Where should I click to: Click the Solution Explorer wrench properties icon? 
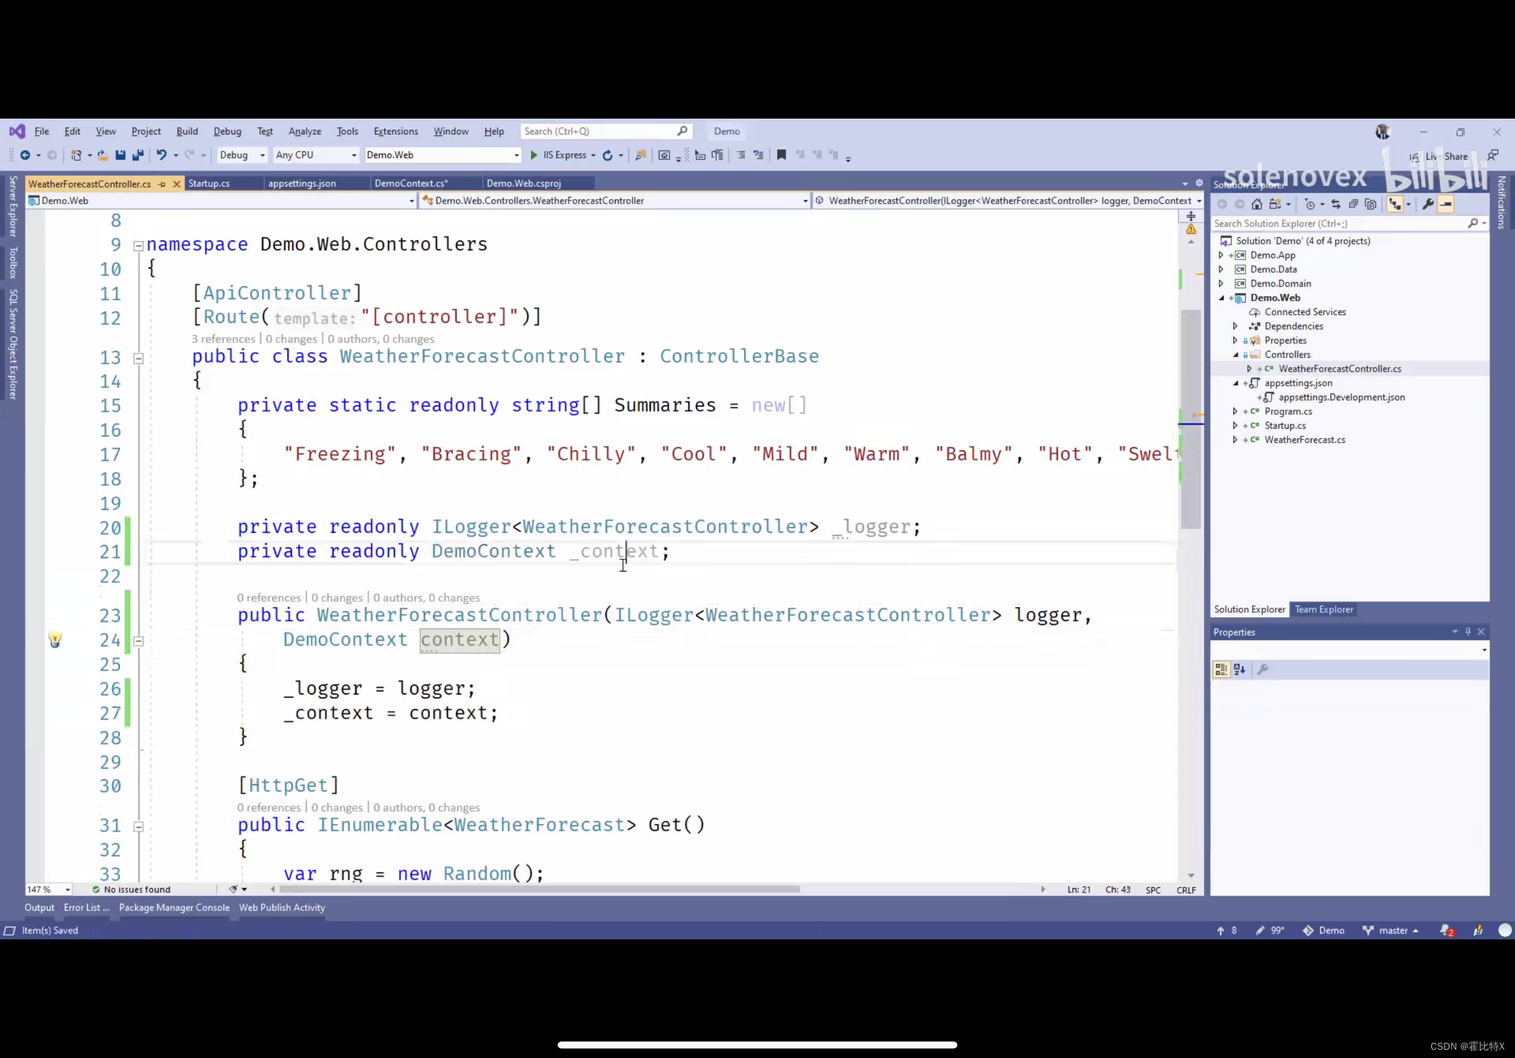1428,204
